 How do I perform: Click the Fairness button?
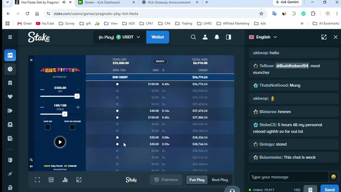(x=166, y=180)
